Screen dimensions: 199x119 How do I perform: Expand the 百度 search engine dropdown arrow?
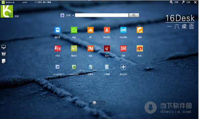pos(73,15)
